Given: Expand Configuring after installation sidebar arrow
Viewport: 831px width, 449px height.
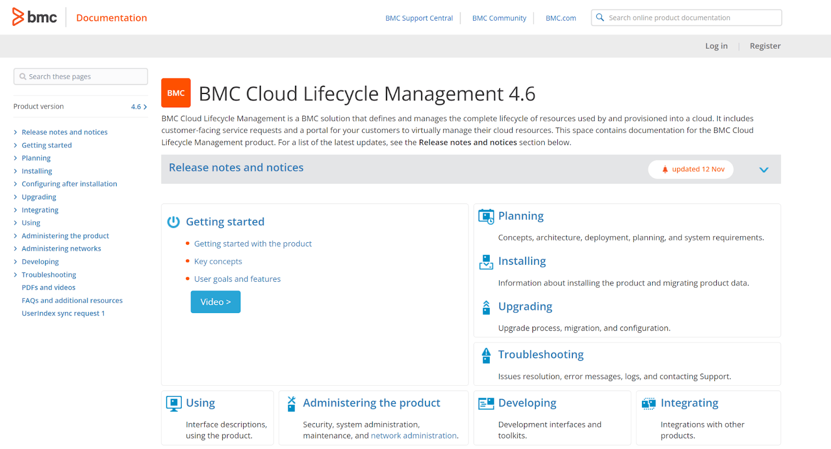Looking at the screenshot, I should (x=16, y=184).
